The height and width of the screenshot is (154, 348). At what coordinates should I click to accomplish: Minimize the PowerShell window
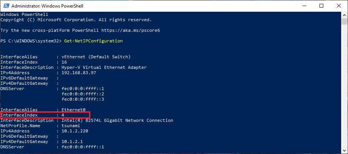pos(304,6)
